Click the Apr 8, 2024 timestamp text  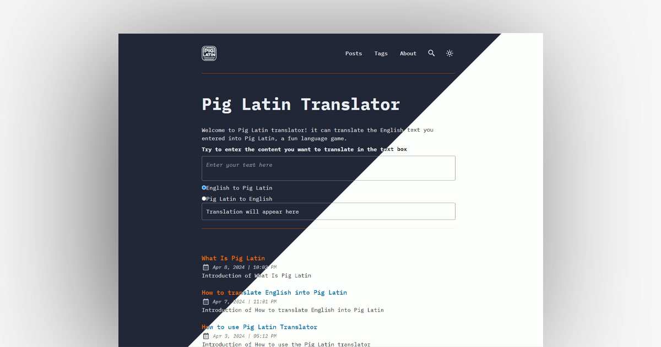coord(245,267)
